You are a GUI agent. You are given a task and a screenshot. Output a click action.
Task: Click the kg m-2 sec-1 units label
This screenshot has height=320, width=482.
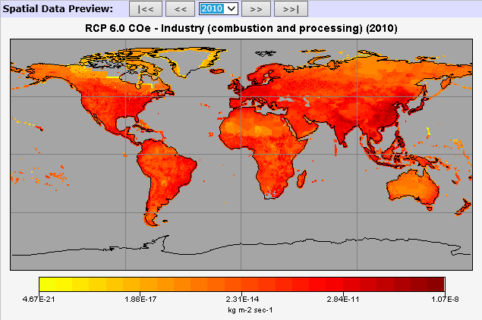point(241,309)
